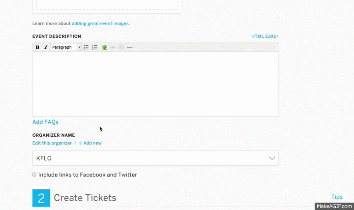Click the insert link chain icon

click(113, 47)
